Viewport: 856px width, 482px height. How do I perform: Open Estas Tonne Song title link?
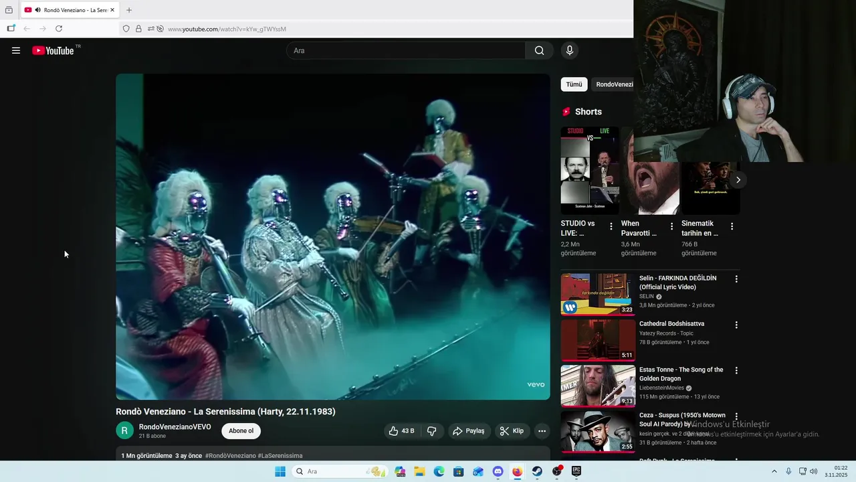tap(681, 374)
